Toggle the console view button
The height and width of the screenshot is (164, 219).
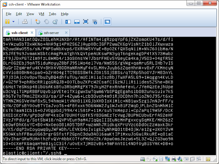click(x=107, y=22)
